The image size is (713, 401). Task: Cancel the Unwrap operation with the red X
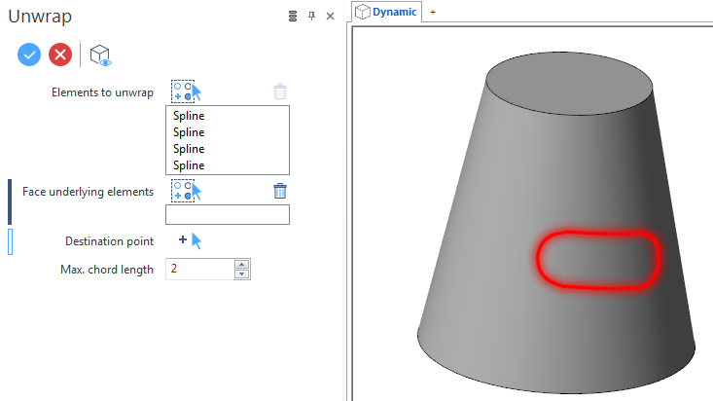click(x=60, y=55)
